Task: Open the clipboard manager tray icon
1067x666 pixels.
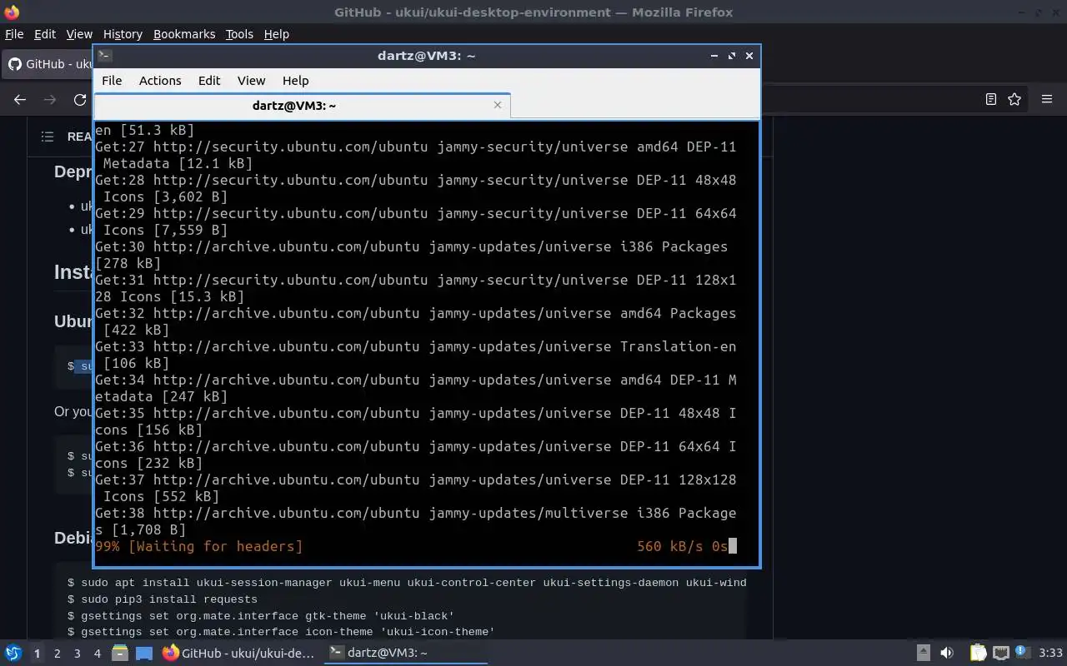Action: (x=979, y=653)
